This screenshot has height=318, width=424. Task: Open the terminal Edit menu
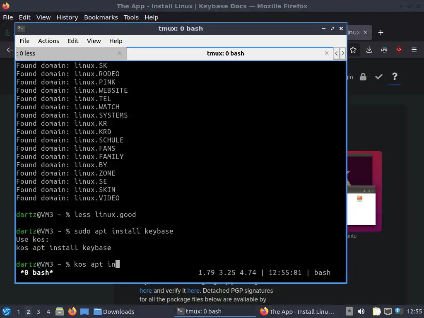(73, 41)
